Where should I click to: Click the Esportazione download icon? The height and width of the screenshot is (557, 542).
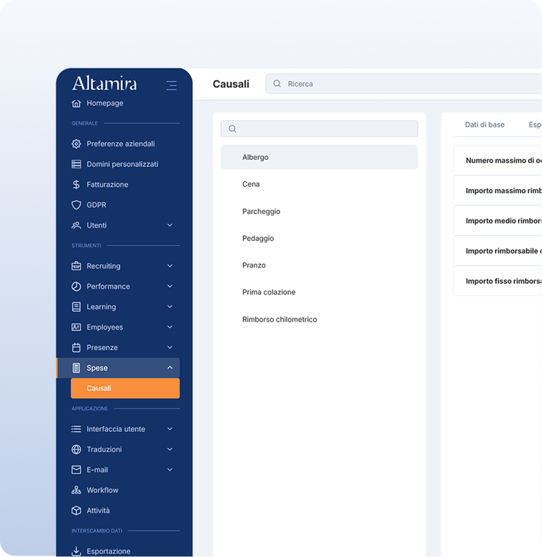point(77,551)
